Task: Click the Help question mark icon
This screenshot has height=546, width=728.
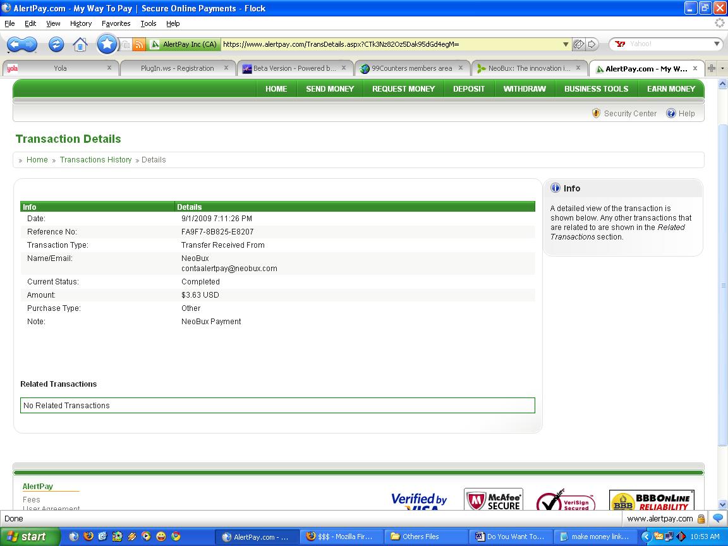Action: (x=670, y=113)
